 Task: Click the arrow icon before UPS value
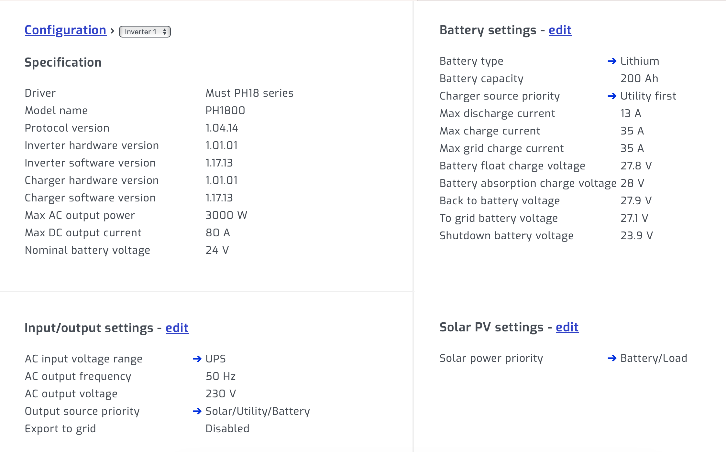[x=197, y=359]
